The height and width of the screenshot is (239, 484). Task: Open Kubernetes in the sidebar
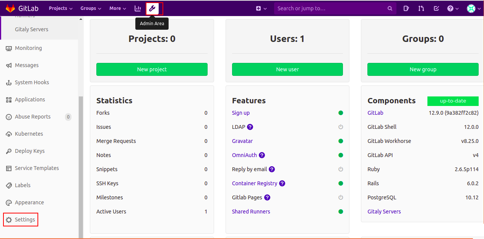click(x=29, y=134)
